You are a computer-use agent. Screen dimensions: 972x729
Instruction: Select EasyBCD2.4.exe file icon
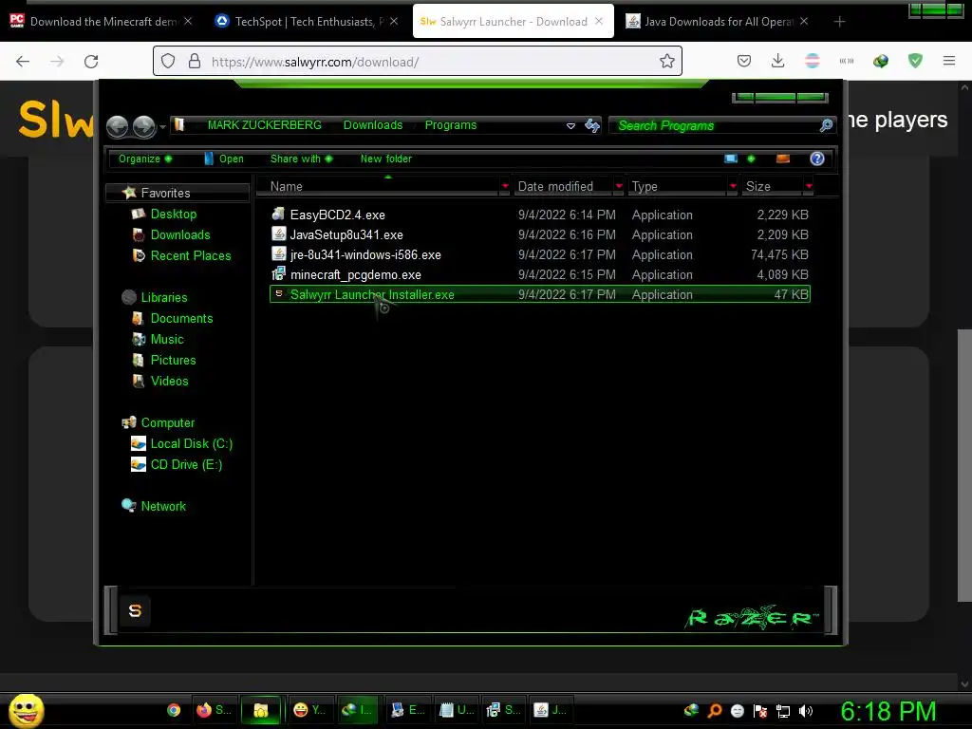pyautogui.click(x=278, y=214)
